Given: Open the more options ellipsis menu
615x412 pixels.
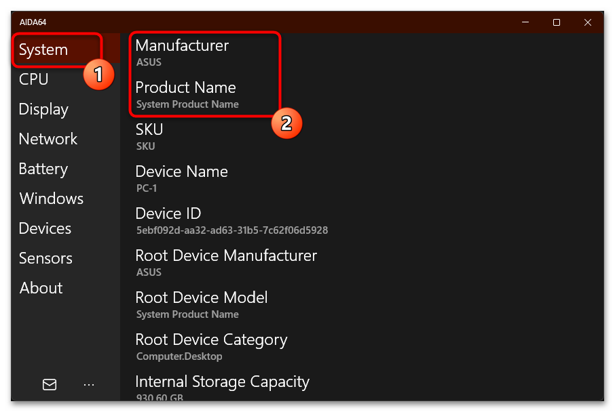Looking at the screenshot, I should point(89,385).
